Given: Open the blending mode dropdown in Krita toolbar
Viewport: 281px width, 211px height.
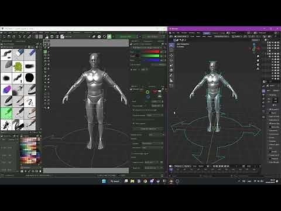Looking at the screenshot, I should [78, 36].
